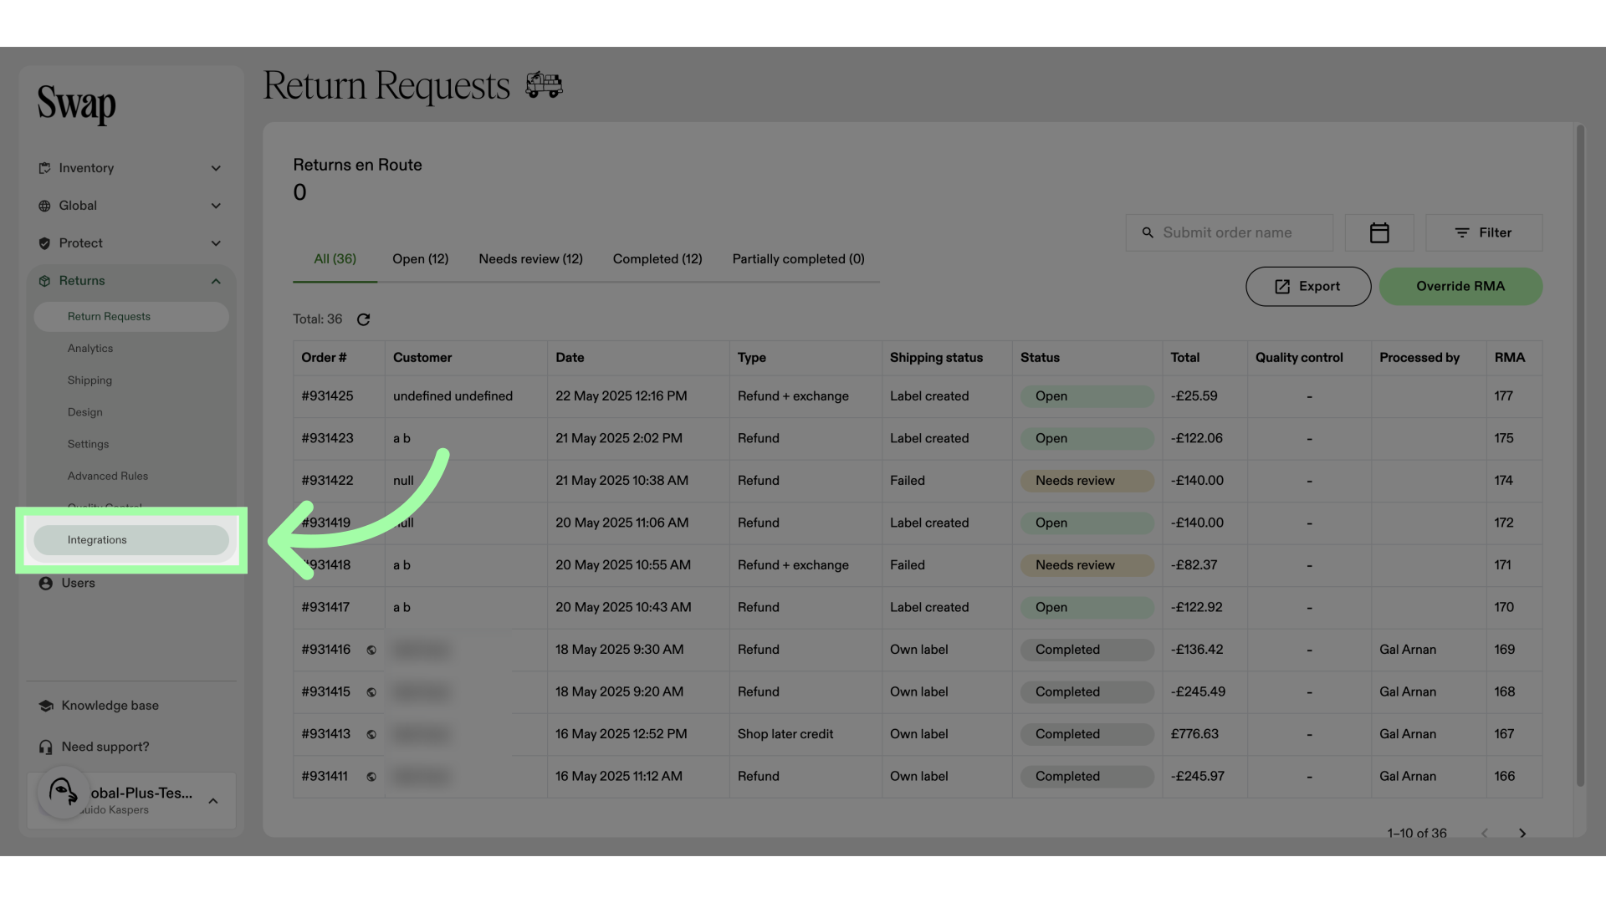
Task: Go to previous page of results
Action: (1485, 834)
